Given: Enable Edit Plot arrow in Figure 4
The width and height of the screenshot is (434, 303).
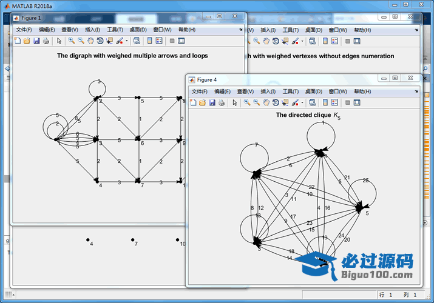Looking at the screenshot, I should (235, 102).
